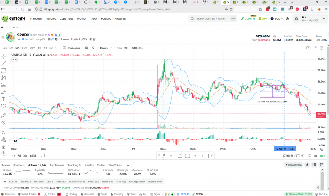Expand more timeframe options chevron

56,48
